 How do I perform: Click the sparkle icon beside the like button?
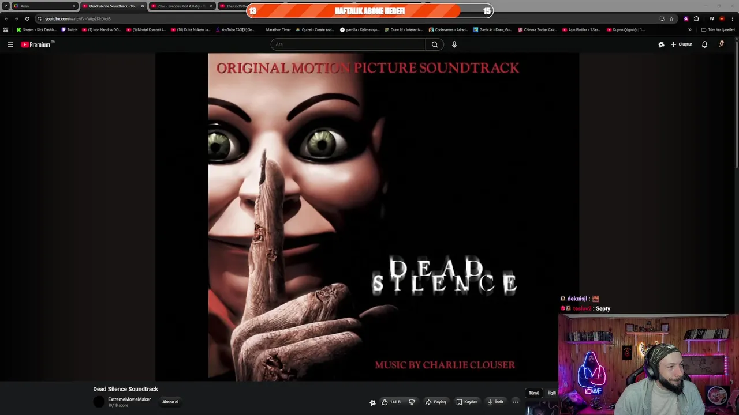tap(372, 402)
